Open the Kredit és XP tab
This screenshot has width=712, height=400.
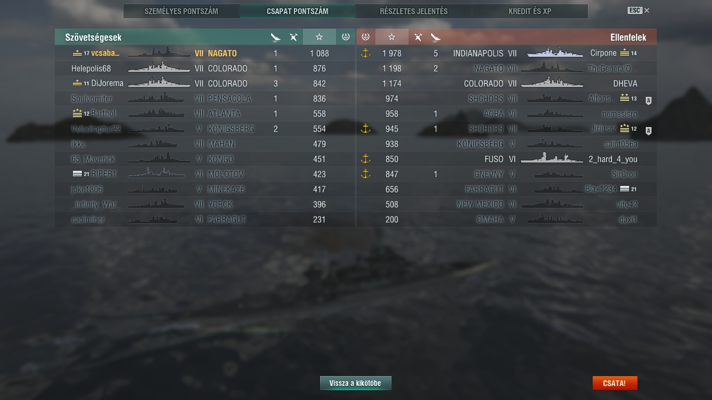point(530,11)
